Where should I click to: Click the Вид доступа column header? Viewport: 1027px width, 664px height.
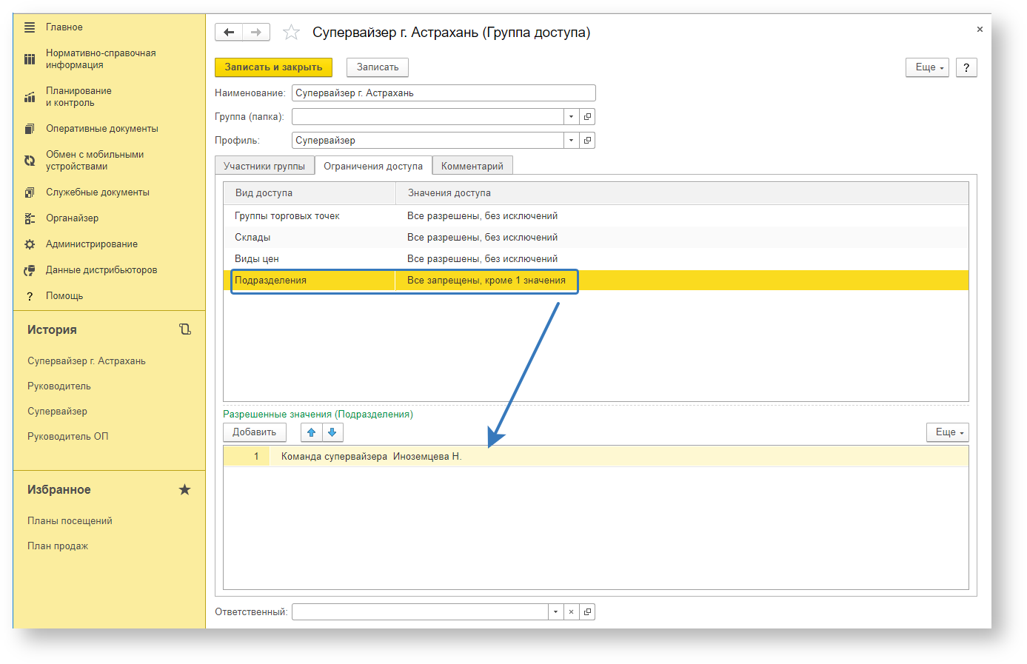tap(310, 193)
